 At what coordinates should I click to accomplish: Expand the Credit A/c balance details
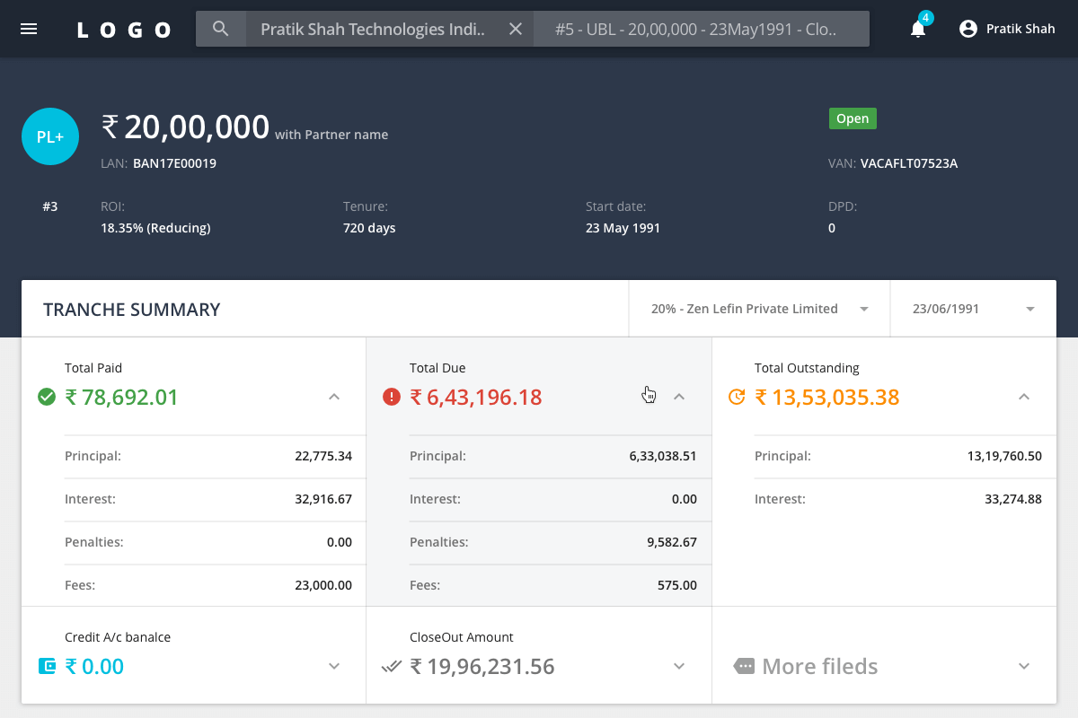click(x=333, y=667)
